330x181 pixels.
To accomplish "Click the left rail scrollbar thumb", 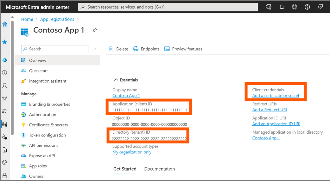I will tap(12, 77).
